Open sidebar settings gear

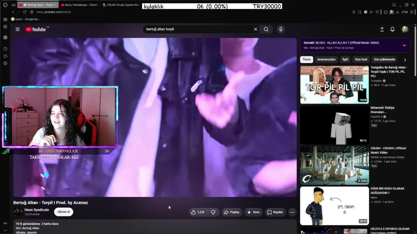[5, 63]
